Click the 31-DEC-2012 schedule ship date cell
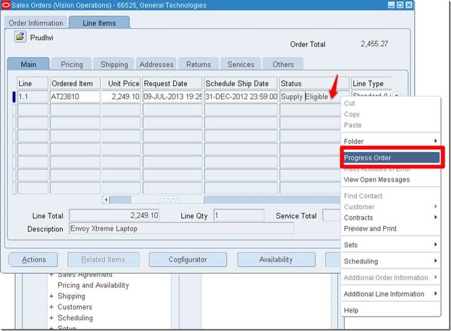 point(241,97)
